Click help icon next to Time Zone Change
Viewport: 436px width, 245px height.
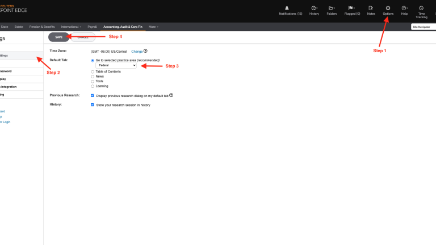[x=145, y=51]
